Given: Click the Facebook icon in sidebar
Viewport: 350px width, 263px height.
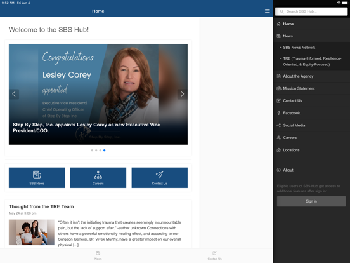Looking at the screenshot, I should click(278, 113).
